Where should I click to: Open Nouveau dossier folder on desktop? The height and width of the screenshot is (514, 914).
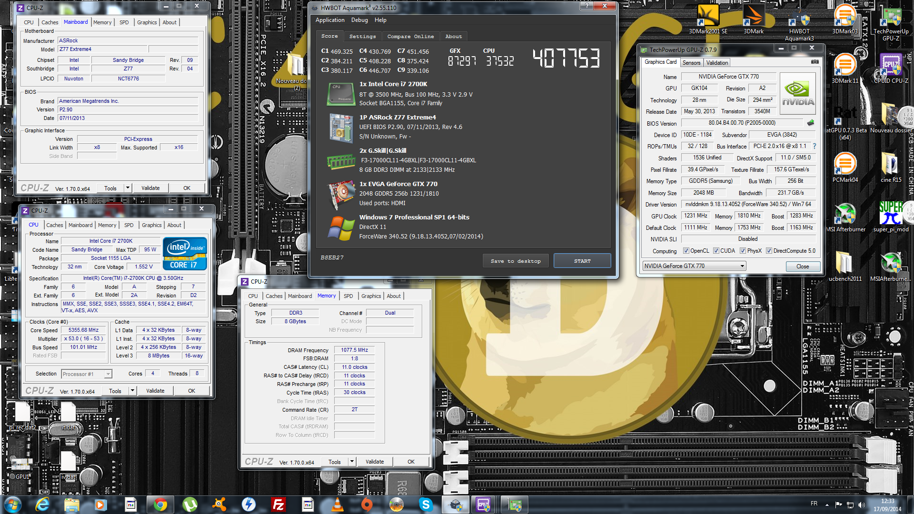point(891,118)
